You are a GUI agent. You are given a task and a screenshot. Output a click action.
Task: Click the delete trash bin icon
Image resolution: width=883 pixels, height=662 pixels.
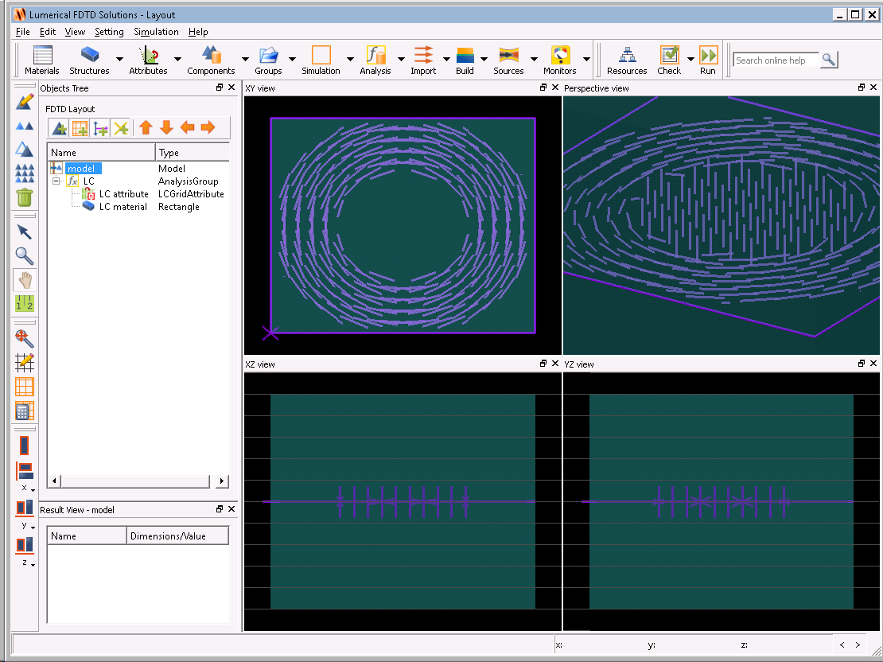pos(24,198)
